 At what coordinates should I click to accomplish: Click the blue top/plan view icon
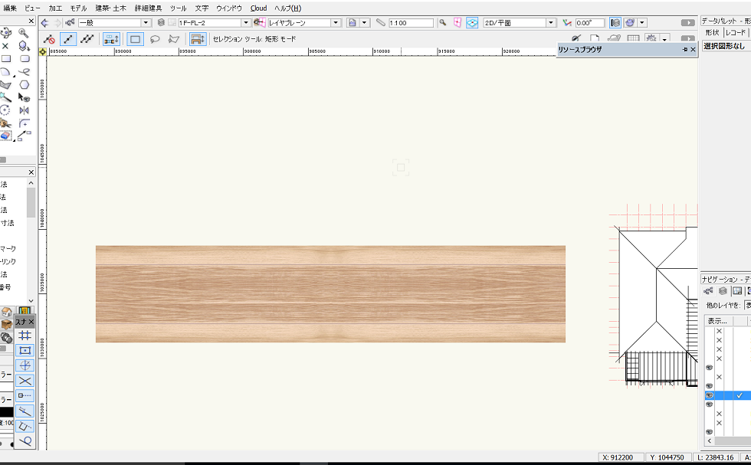coord(472,22)
